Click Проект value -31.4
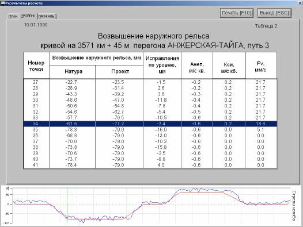This screenshot has width=303, height=227. point(118,88)
